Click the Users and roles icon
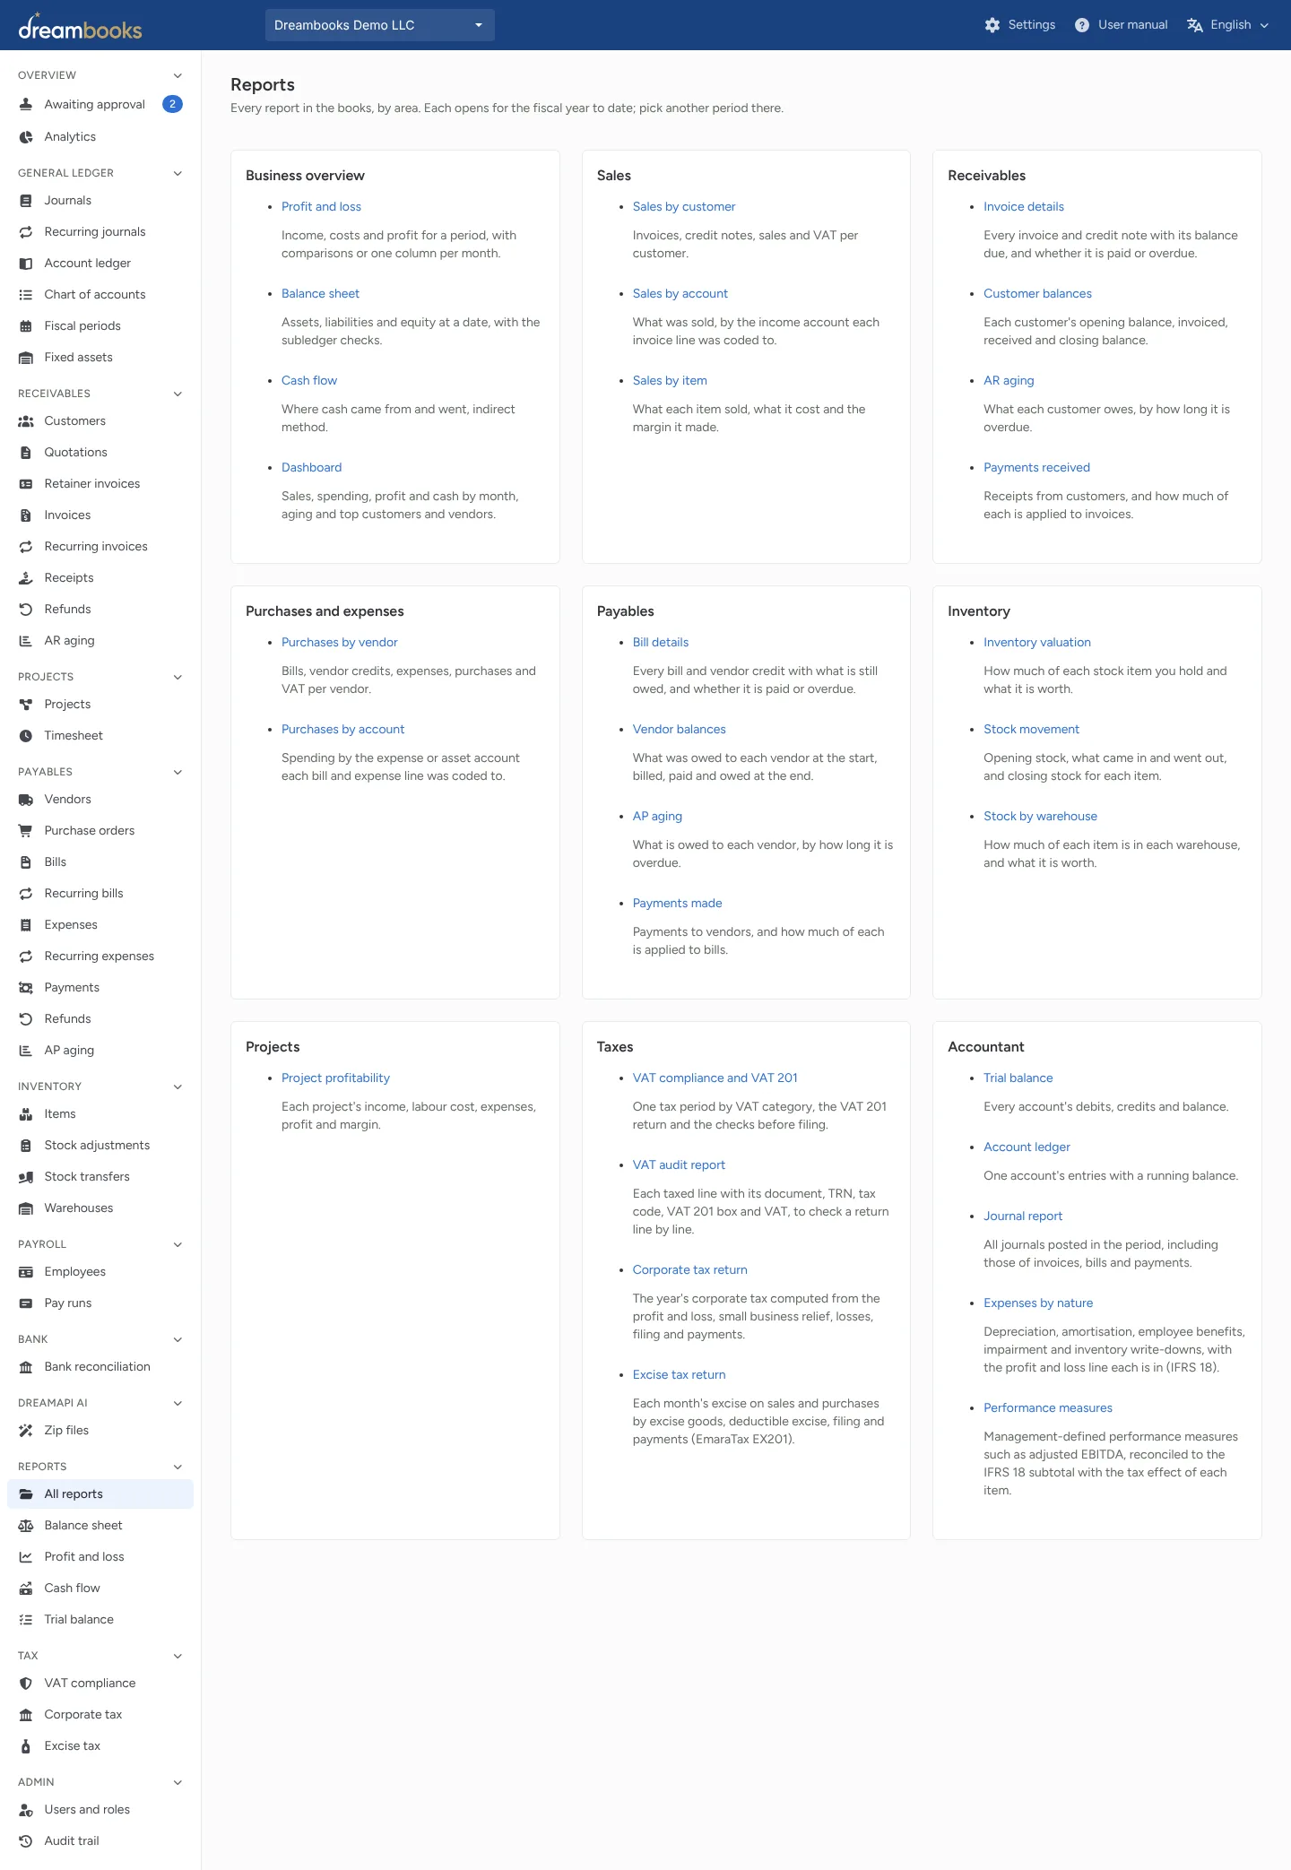The width and height of the screenshot is (1291, 1870). pos(26,1809)
